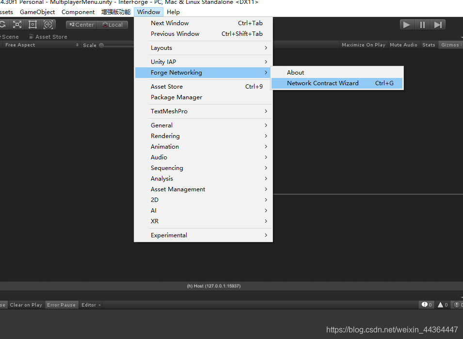Open the 增强版功能 menu
The height and width of the screenshot is (339, 463).
[x=116, y=12]
